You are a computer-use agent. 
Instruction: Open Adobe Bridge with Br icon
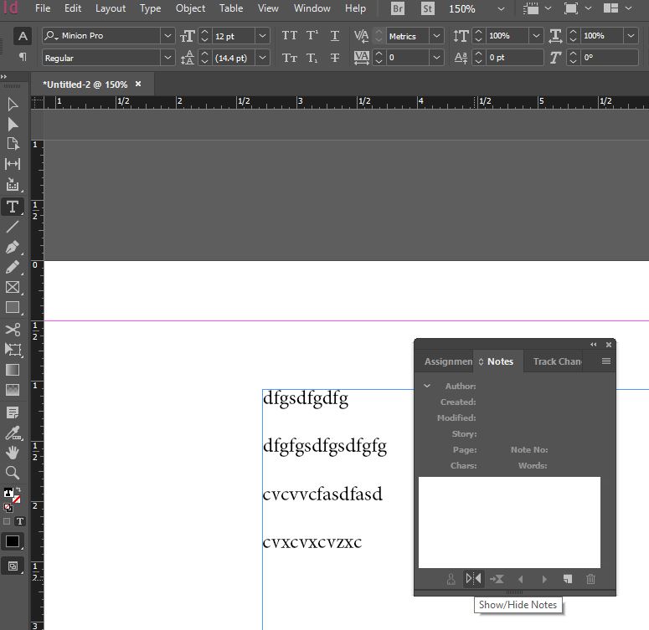(x=397, y=8)
